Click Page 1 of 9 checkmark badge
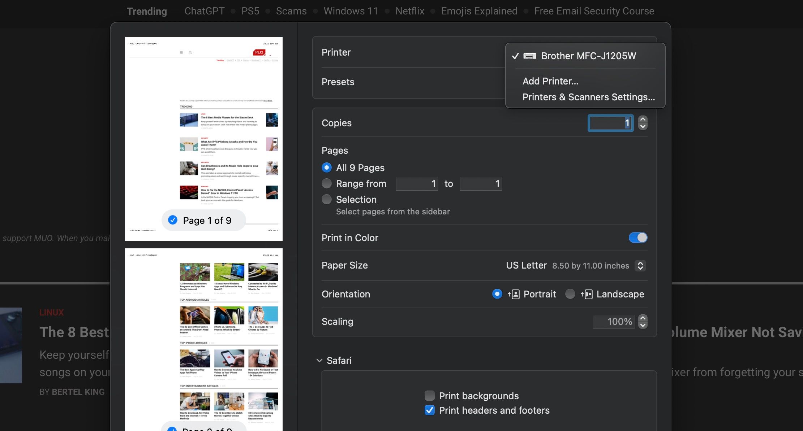 click(173, 220)
